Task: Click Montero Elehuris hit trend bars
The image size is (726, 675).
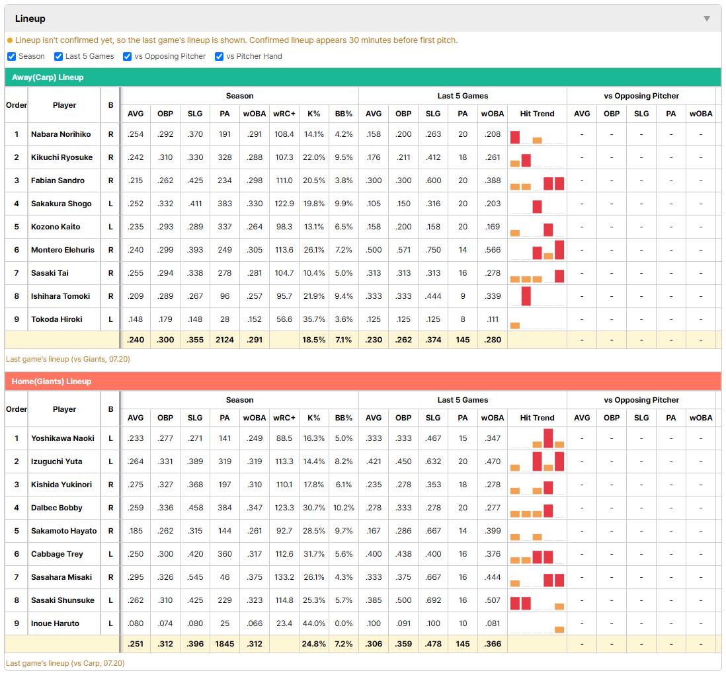Action: tap(537, 250)
